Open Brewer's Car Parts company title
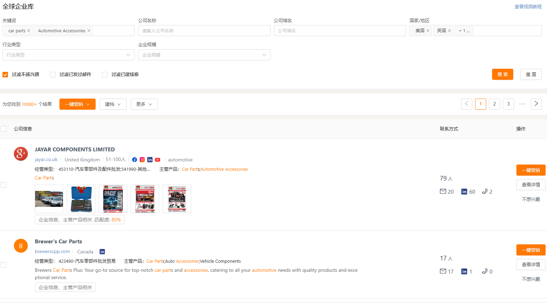547x303 pixels. tap(58, 242)
